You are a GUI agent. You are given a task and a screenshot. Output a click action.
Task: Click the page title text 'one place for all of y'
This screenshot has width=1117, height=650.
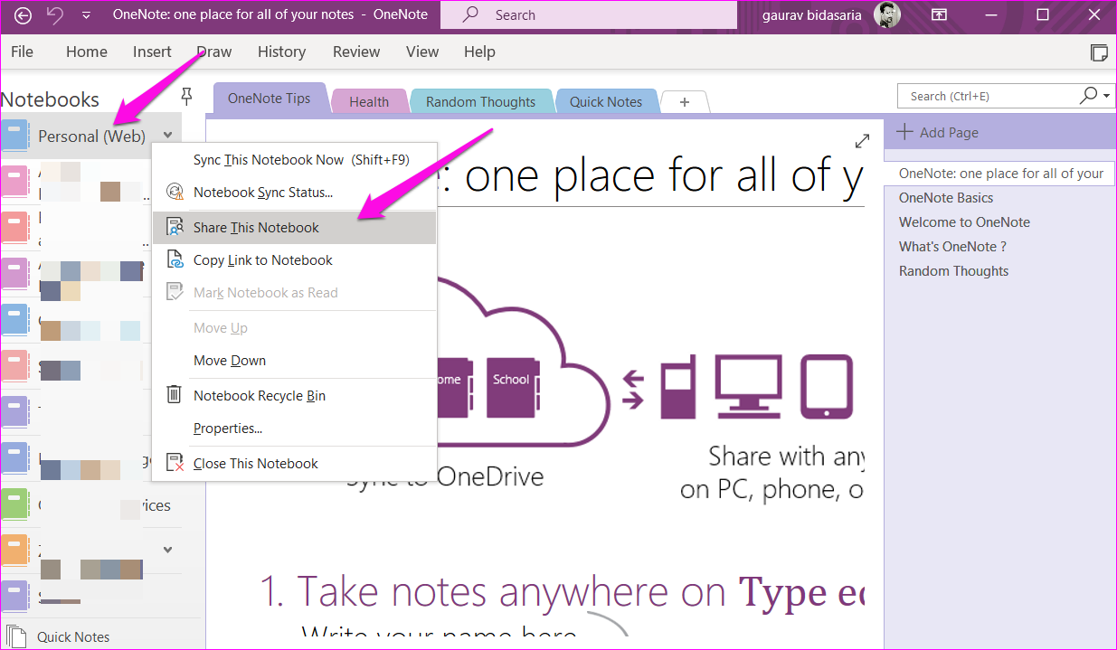[x=664, y=177]
